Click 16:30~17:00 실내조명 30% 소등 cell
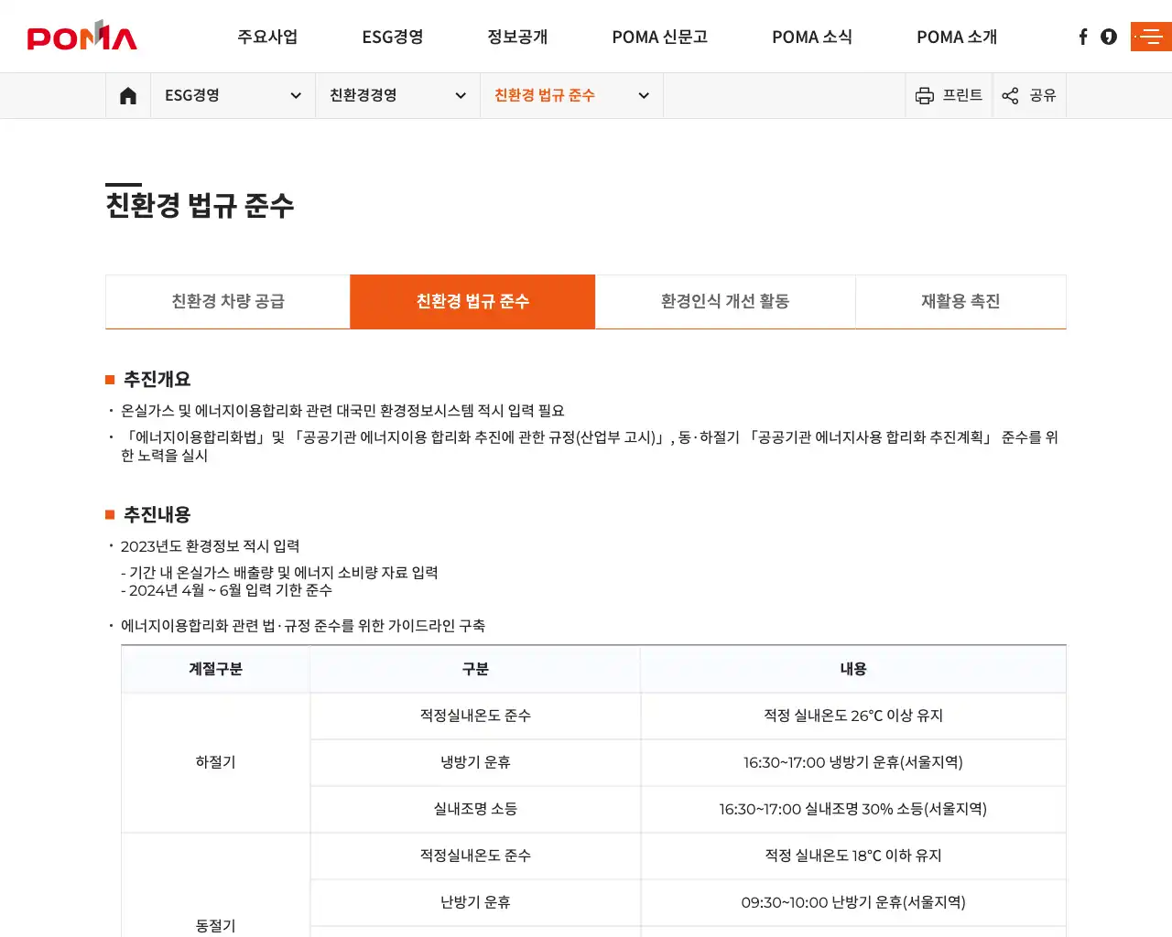The width and height of the screenshot is (1172, 937). coord(853,809)
